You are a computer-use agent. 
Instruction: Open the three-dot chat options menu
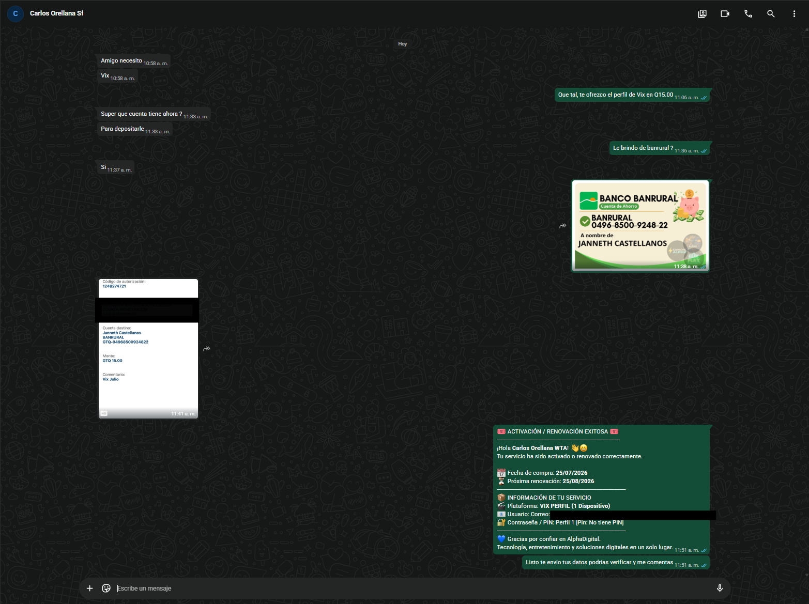click(x=794, y=14)
